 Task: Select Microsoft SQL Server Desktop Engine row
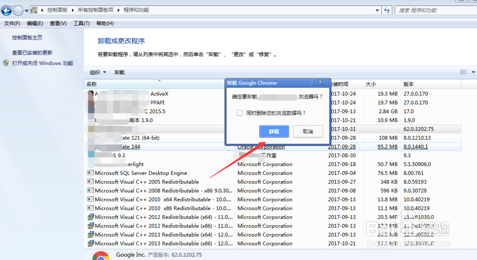click(273, 173)
